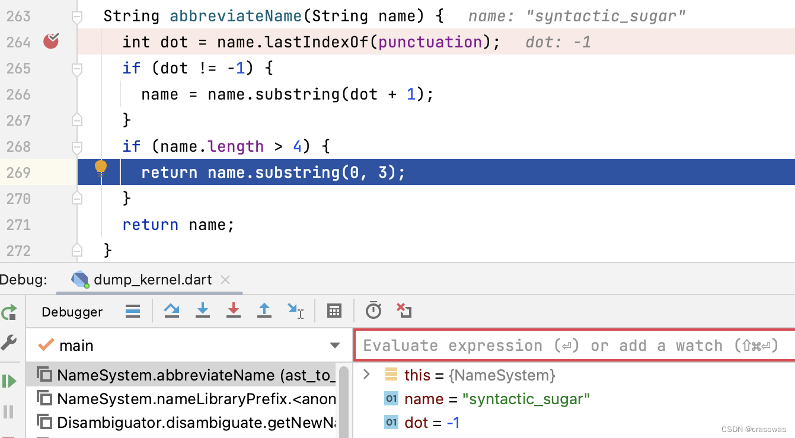Click the Run to Cursor button

(x=295, y=311)
